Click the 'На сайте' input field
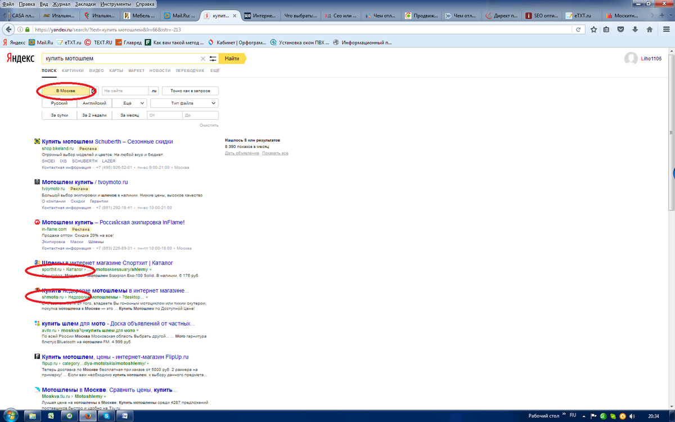This screenshot has width=675, height=422. click(x=125, y=91)
